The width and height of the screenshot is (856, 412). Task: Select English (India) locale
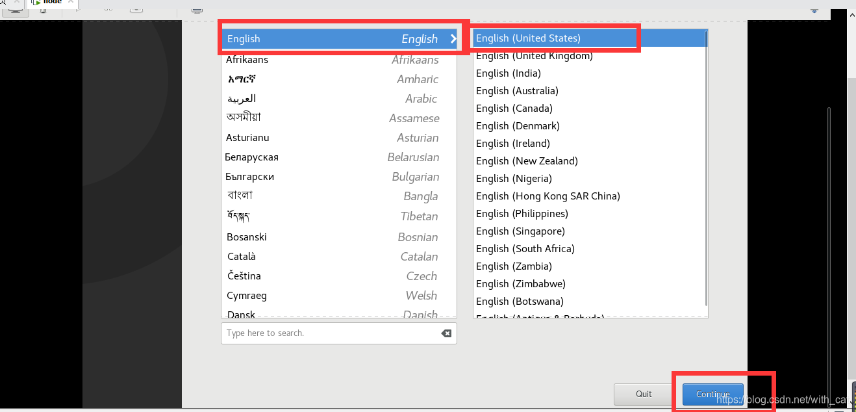[x=589, y=73]
